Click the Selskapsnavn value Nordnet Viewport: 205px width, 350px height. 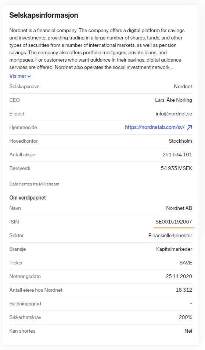(183, 86)
